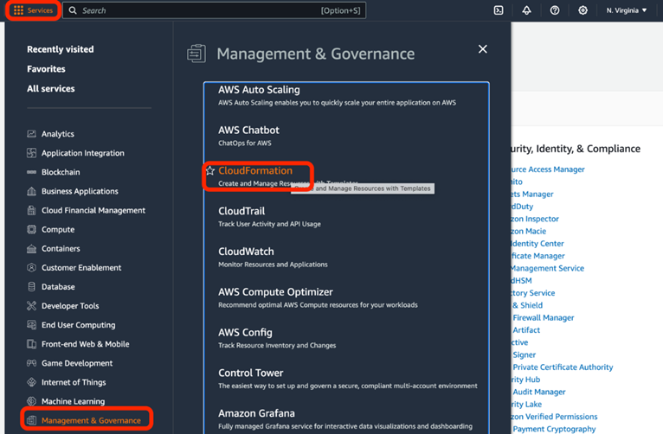Click into the Search input field
Screen dimensions: 663x434
[x=216, y=10]
